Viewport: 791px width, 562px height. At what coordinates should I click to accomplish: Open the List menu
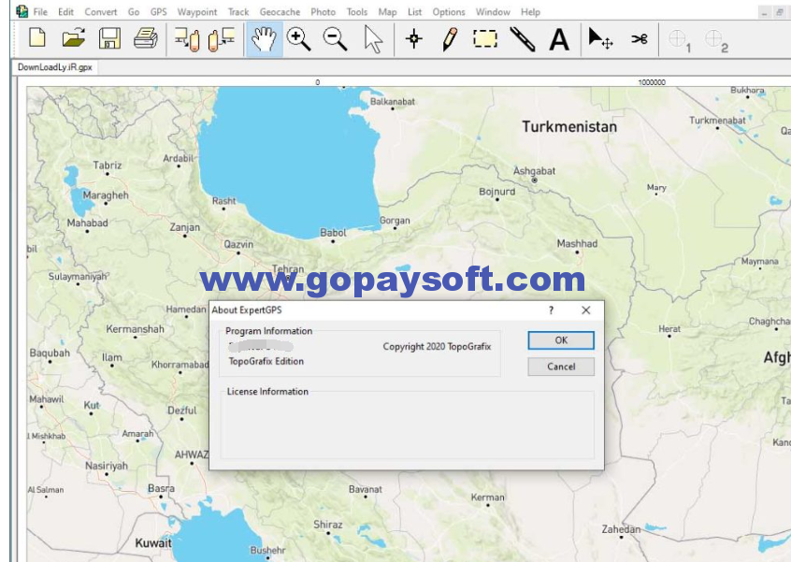pyautogui.click(x=415, y=11)
